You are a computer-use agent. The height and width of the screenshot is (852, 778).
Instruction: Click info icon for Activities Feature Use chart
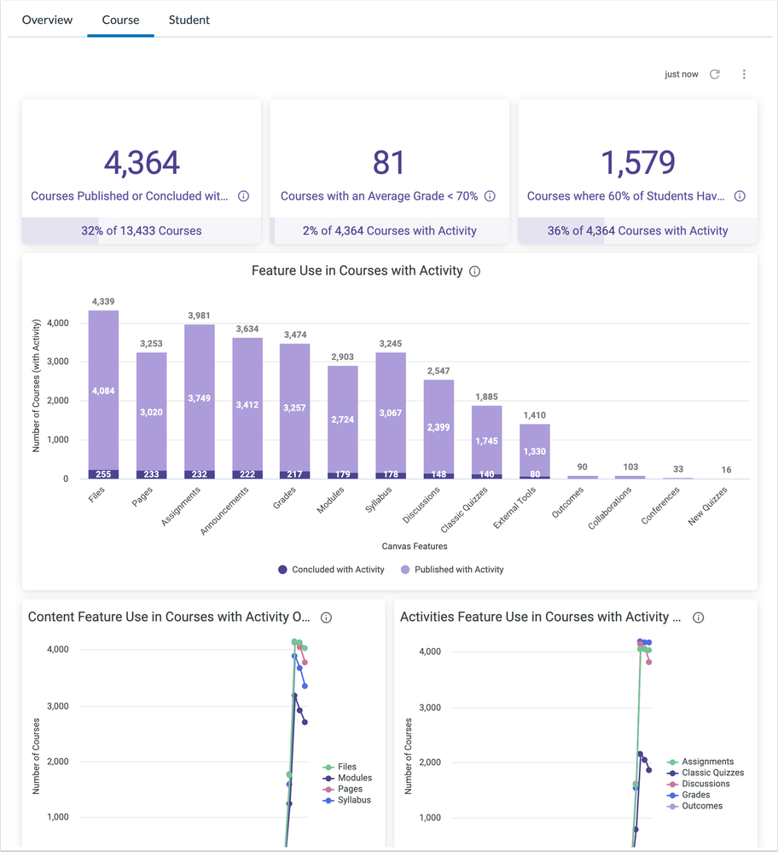click(698, 617)
